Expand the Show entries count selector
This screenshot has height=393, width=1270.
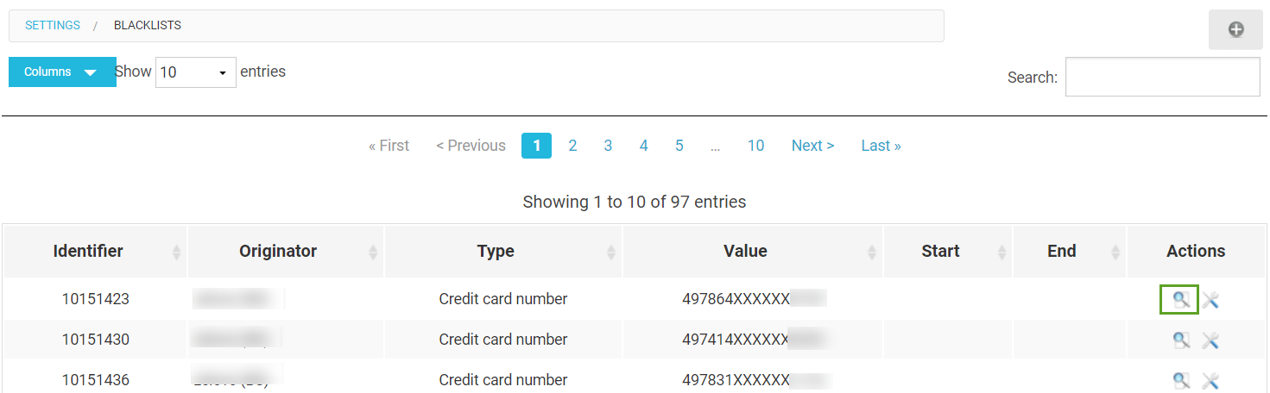[196, 72]
